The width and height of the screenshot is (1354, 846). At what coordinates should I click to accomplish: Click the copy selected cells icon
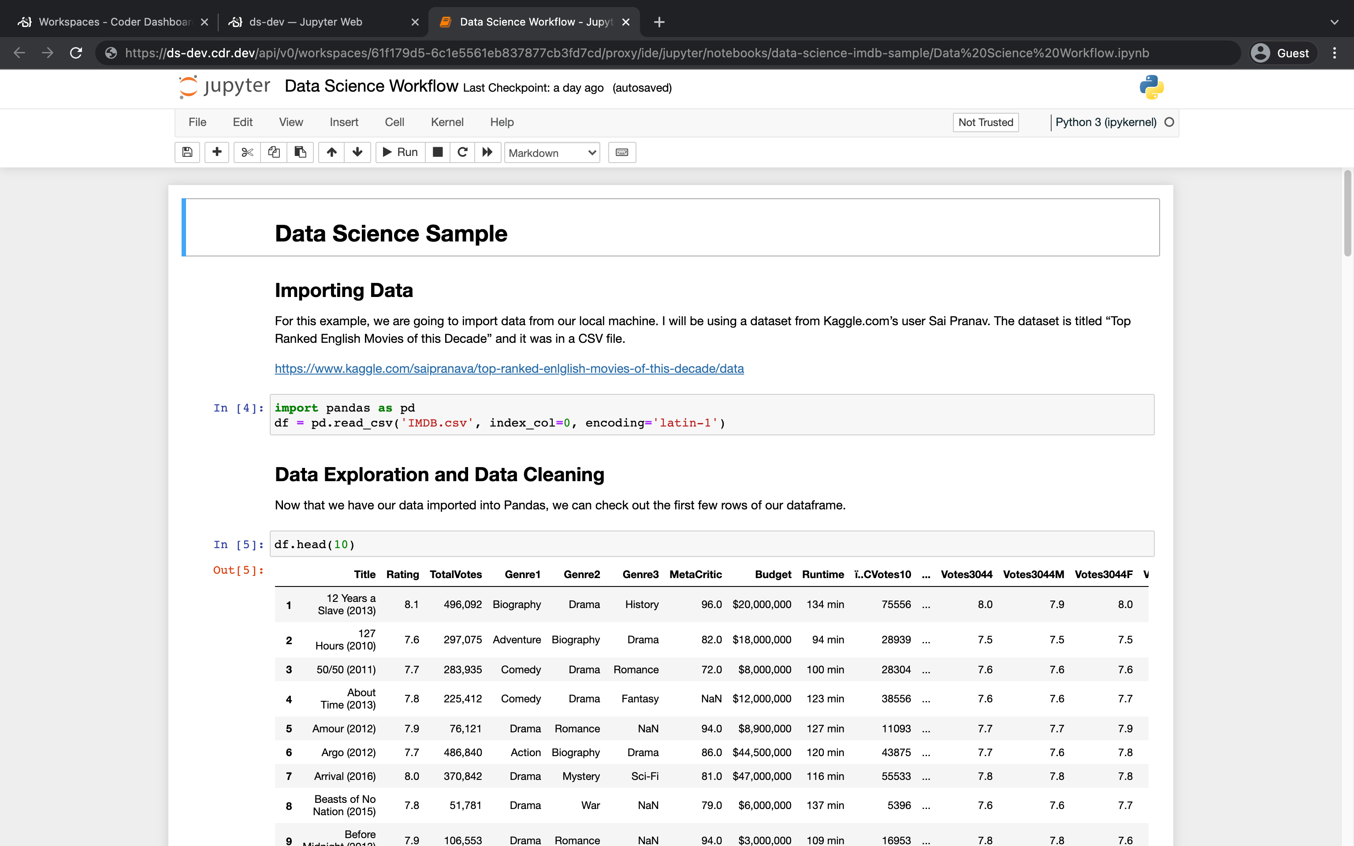click(274, 152)
